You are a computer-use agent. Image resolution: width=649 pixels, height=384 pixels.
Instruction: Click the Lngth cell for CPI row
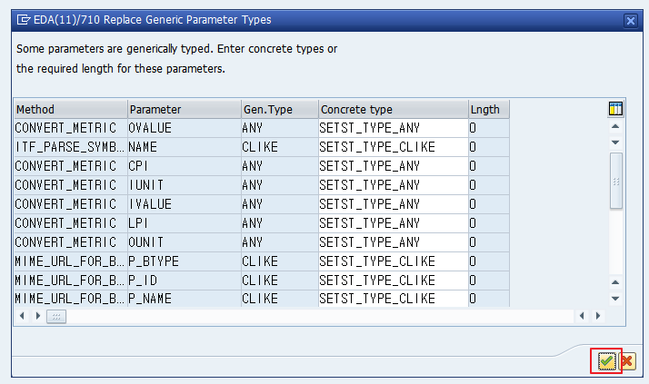coord(489,166)
